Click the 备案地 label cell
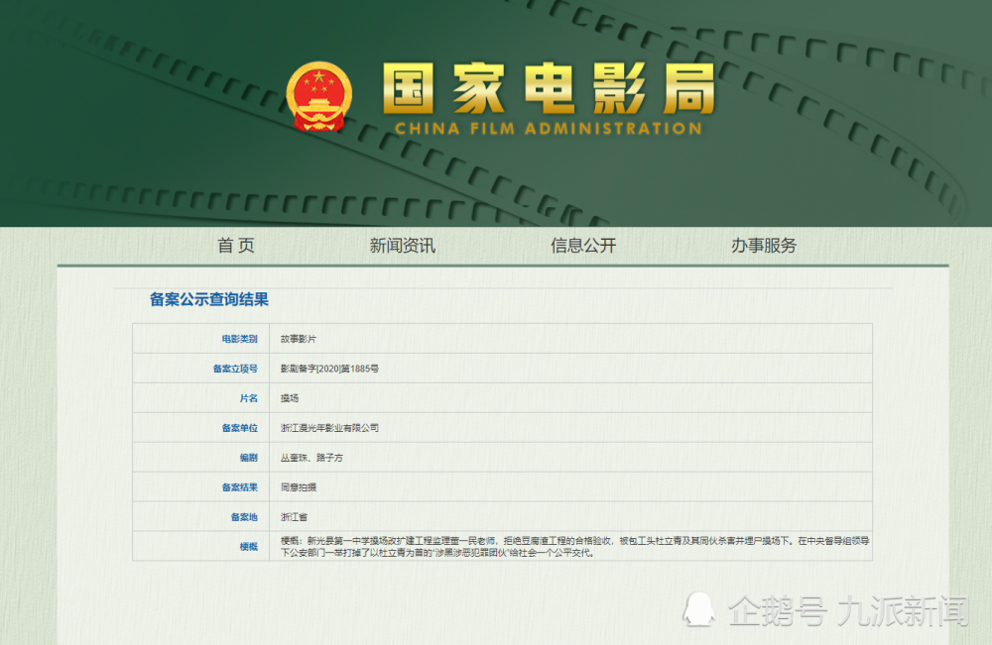This screenshot has width=992, height=645. 201,517
